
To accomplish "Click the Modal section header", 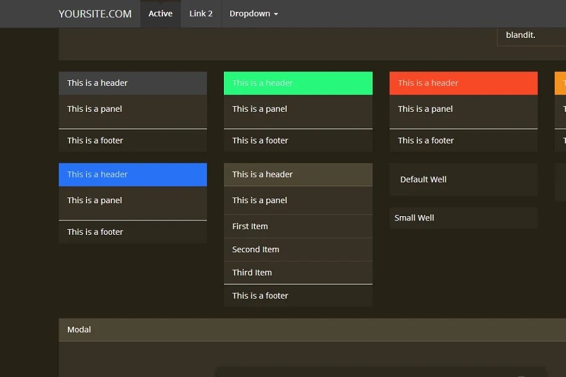I will tap(311, 330).
